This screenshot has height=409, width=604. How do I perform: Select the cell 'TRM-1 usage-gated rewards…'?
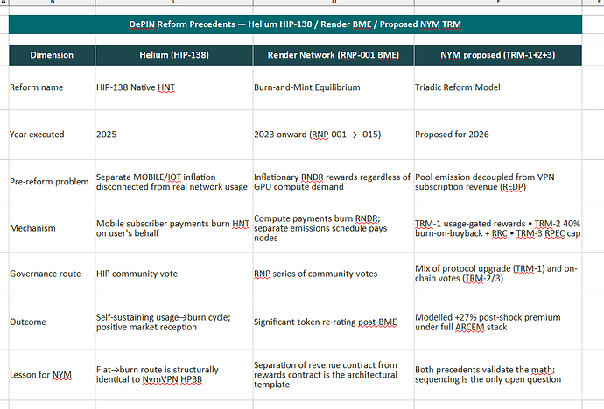click(498, 228)
